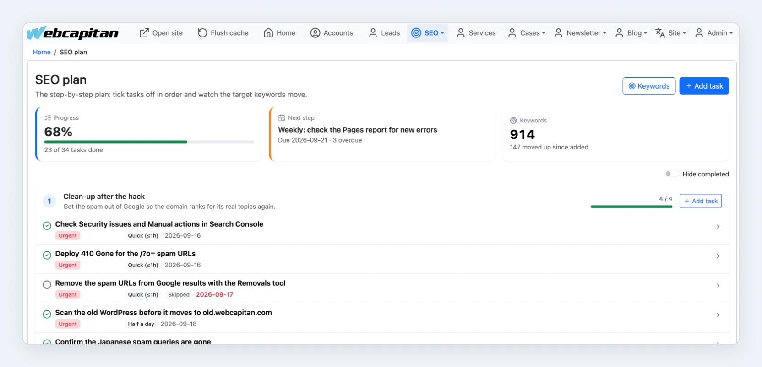Click the Home house icon in navbar

point(268,33)
